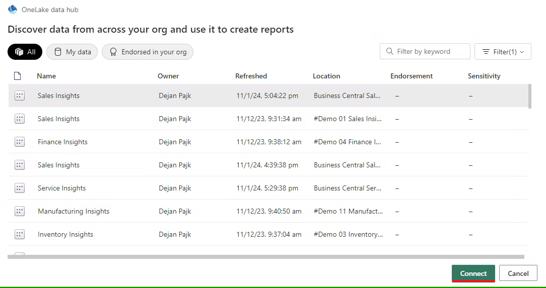This screenshot has width=546, height=288.
Task: Sort by the Location column header
Action: 326,76
